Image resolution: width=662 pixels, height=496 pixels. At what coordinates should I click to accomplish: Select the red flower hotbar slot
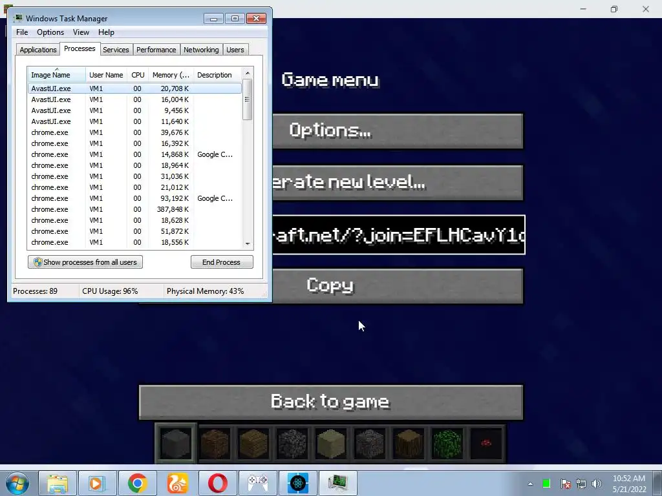pos(486,443)
